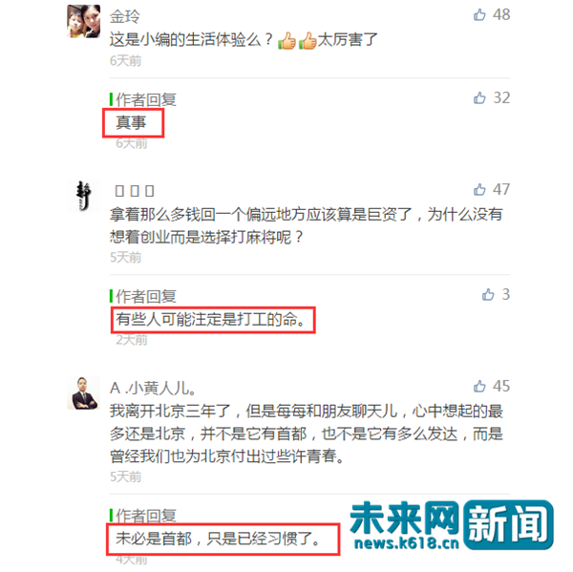
Task: Open the calligraphy avatar of second commenter
Action: click(83, 196)
